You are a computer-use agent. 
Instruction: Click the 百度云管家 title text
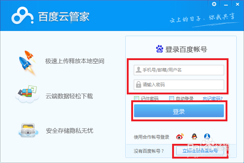click(x=64, y=17)
